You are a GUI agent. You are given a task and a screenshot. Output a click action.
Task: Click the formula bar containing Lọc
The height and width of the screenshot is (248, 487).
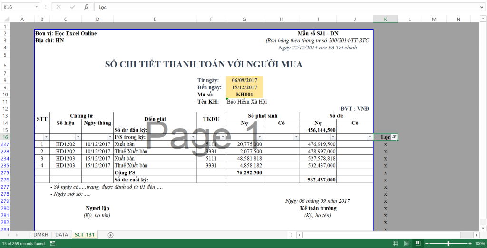pyautogui.click(x=286, y=7)
